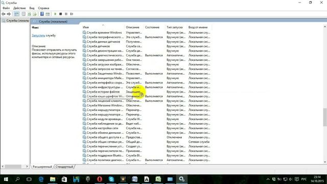This screenshot has width=327, height=184.
Task: Select the Служба модуля архивации row
Action: (147, 119)
